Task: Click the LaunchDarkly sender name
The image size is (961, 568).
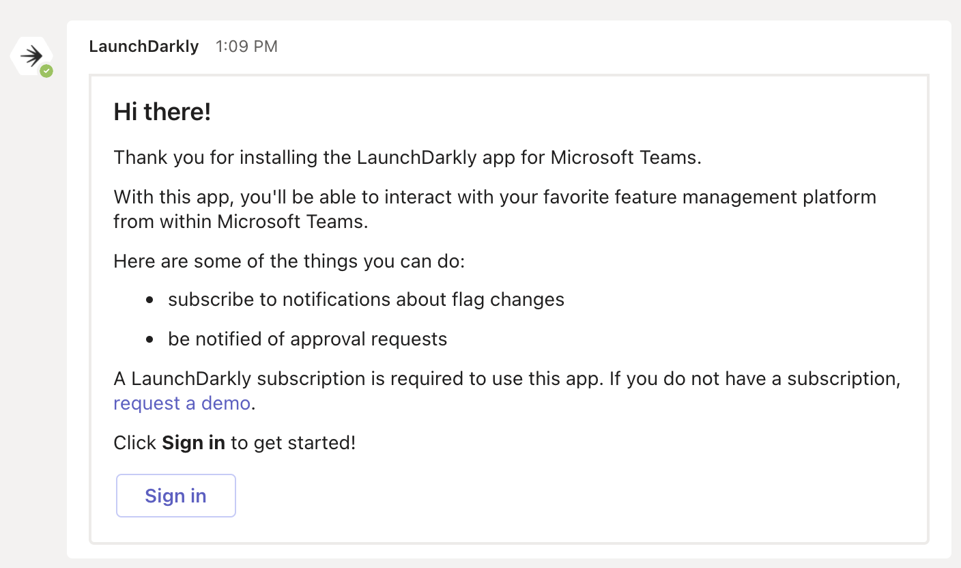Action: tap(143, 46)
